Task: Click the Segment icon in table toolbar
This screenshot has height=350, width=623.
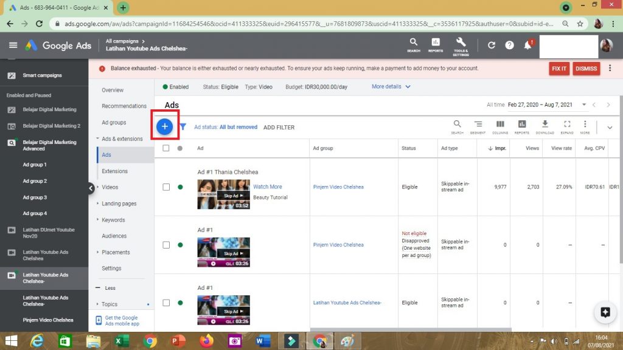Action: click(478, 126)
